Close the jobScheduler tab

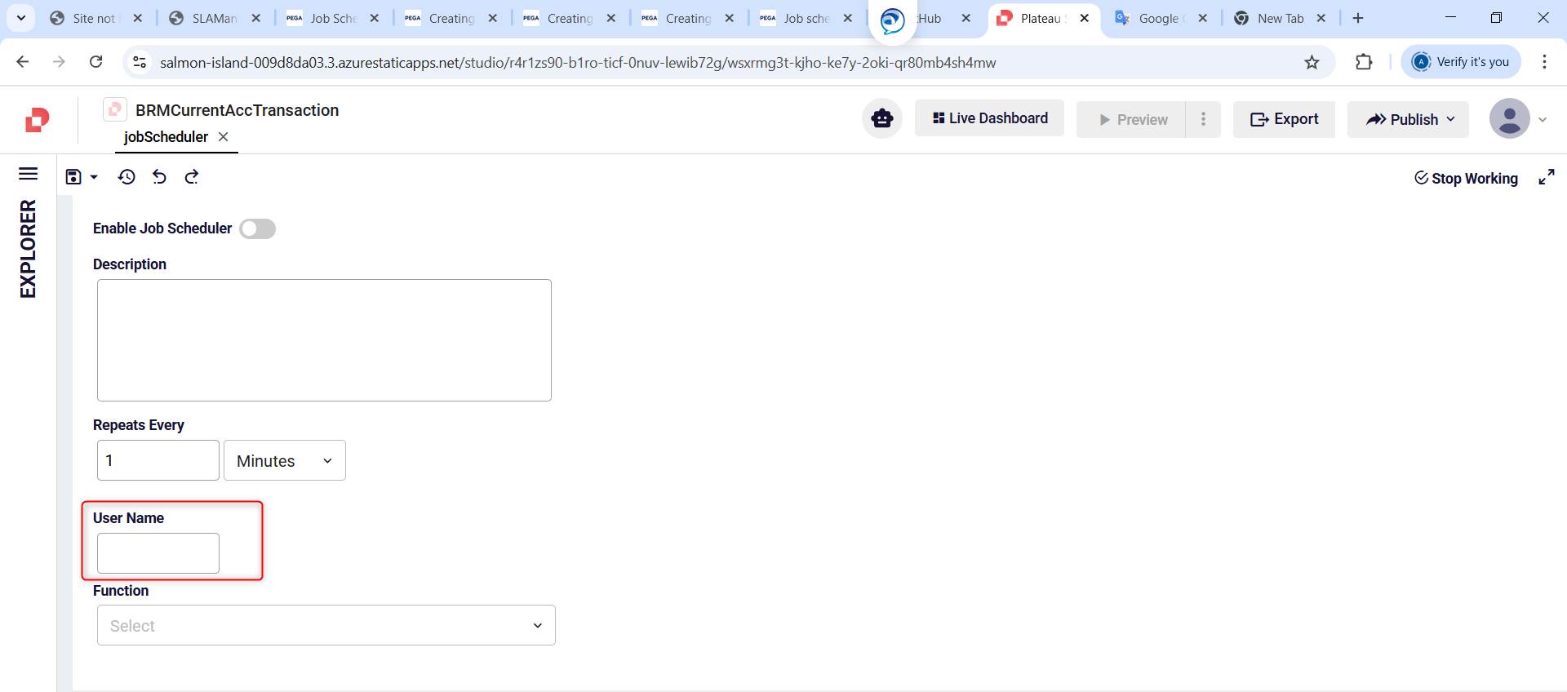click(x=224, y=137)
